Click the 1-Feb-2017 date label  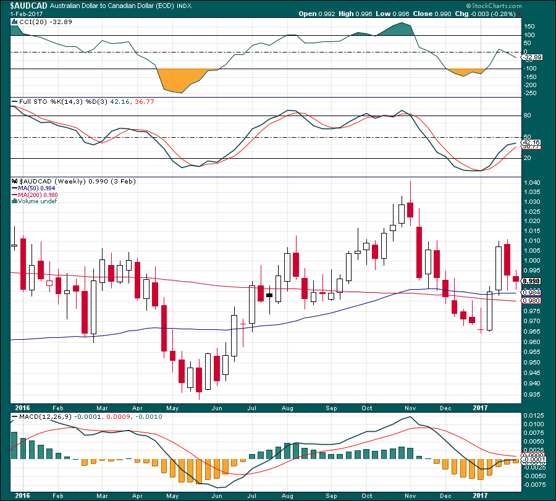pyautogui.click(x=26, y=14)
